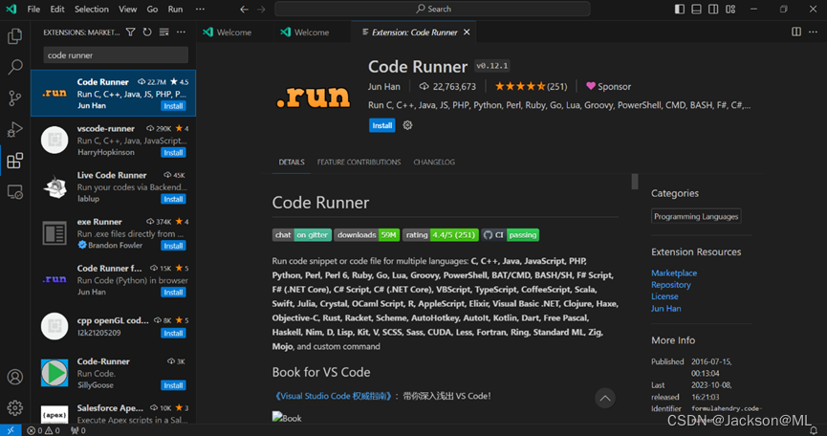
Task: Install vscode-runner from the list
Action: coord(173,152)
